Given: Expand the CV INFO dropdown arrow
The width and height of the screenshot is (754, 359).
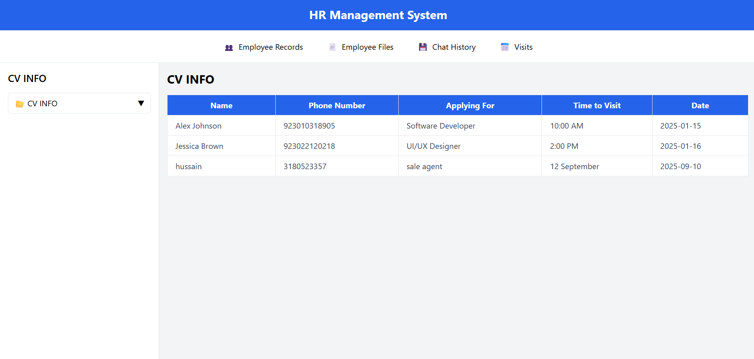Looking at the screenshot, I should [x=141, y=103].
